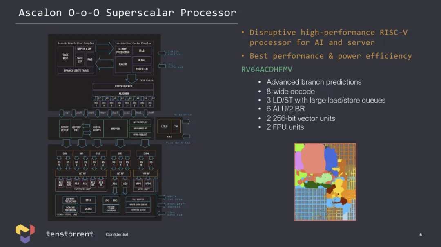Click the '8-wide decode' bullet
The height and width of the screenshot is (247, 441).
point(291,92)
